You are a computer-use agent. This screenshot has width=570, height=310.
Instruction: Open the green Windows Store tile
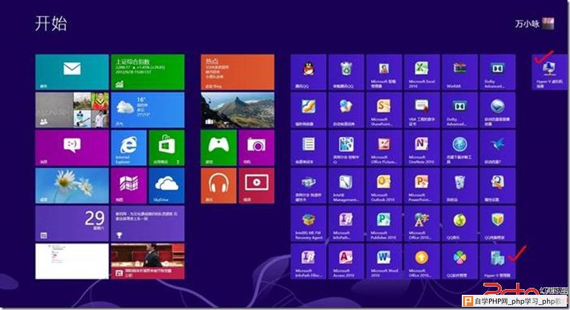[x=166, y=147]
